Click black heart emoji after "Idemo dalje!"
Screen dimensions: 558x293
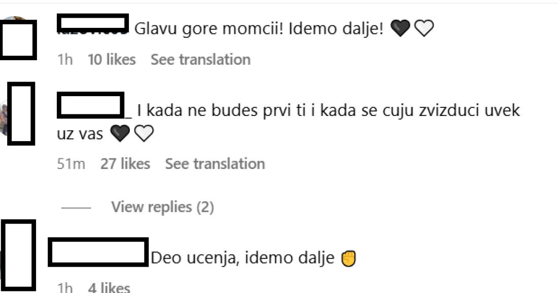point(400,29)
